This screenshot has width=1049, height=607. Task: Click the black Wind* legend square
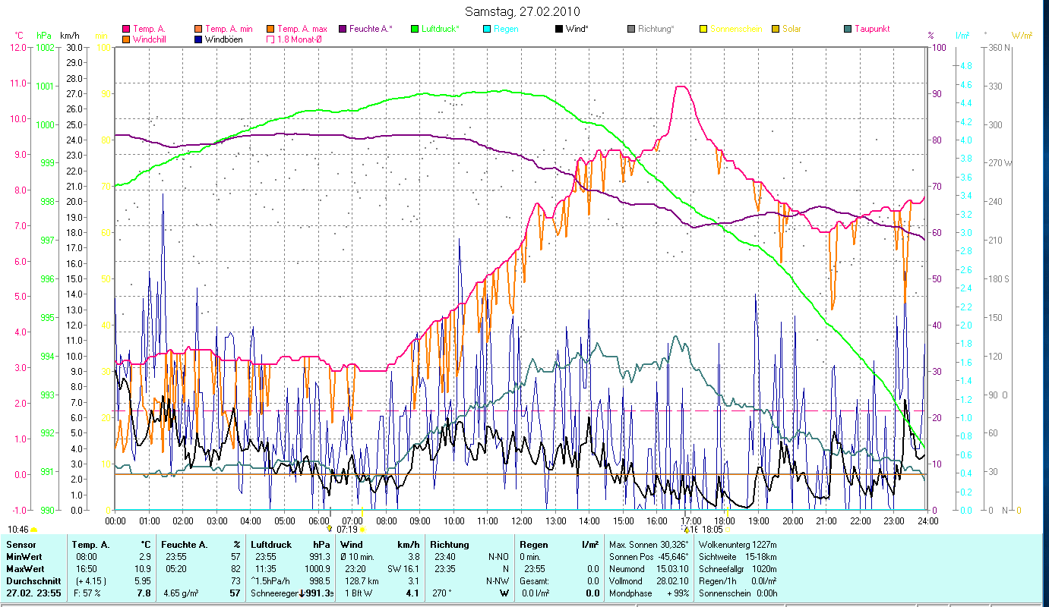559,30
